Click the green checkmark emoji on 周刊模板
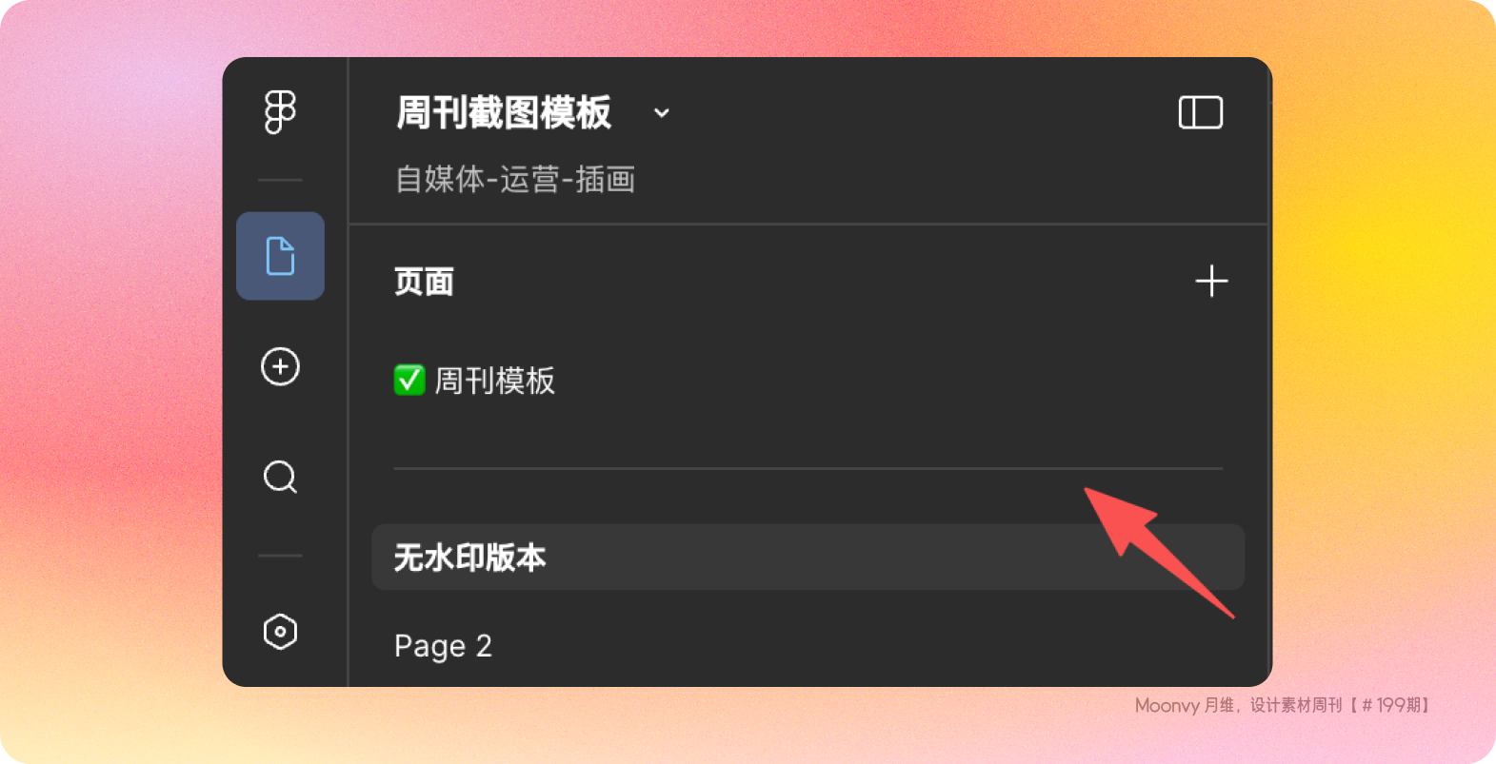1496x764 pixels. (x=409, y=381)
